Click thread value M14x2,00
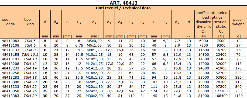The width and height of the screenshot is (247, 98). [x=94, y=68]
